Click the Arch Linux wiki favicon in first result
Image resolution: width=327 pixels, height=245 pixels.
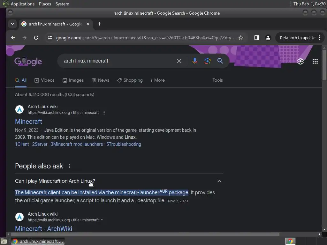[19, 109]
